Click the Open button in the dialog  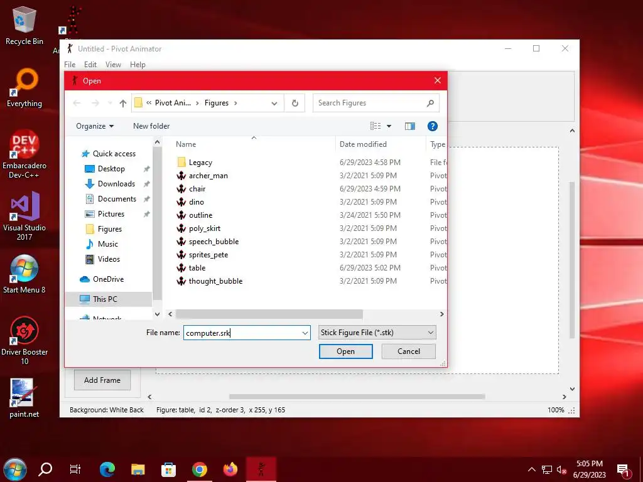pos(346,351)
